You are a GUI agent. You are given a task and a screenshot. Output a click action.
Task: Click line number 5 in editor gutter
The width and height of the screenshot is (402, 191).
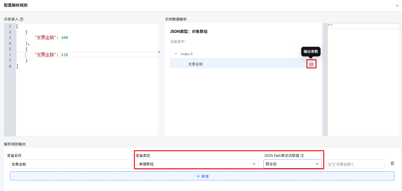pos(10,49)
